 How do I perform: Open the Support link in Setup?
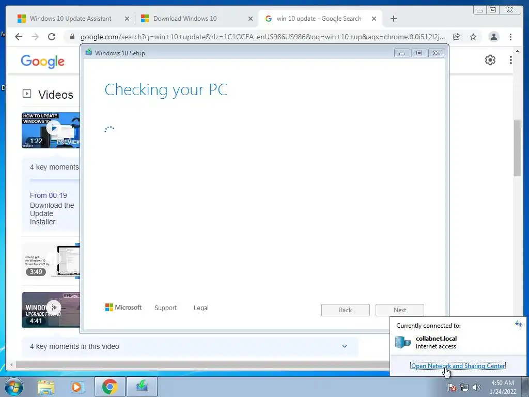tap(166, 308)
